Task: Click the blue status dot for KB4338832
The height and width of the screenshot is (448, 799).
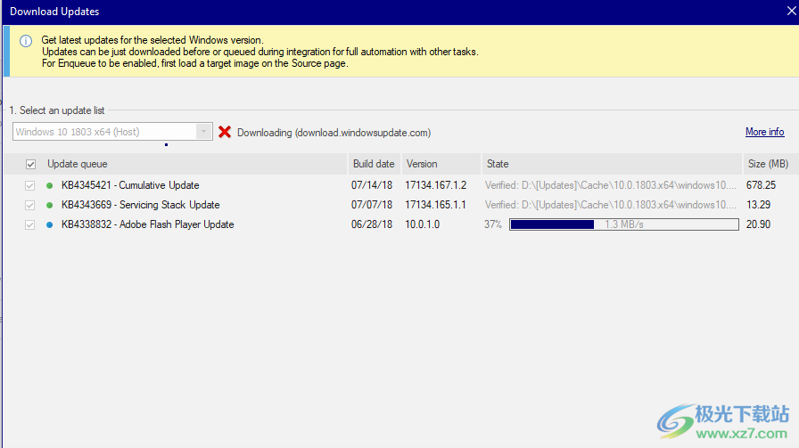Action: click(x=49, y=224)
